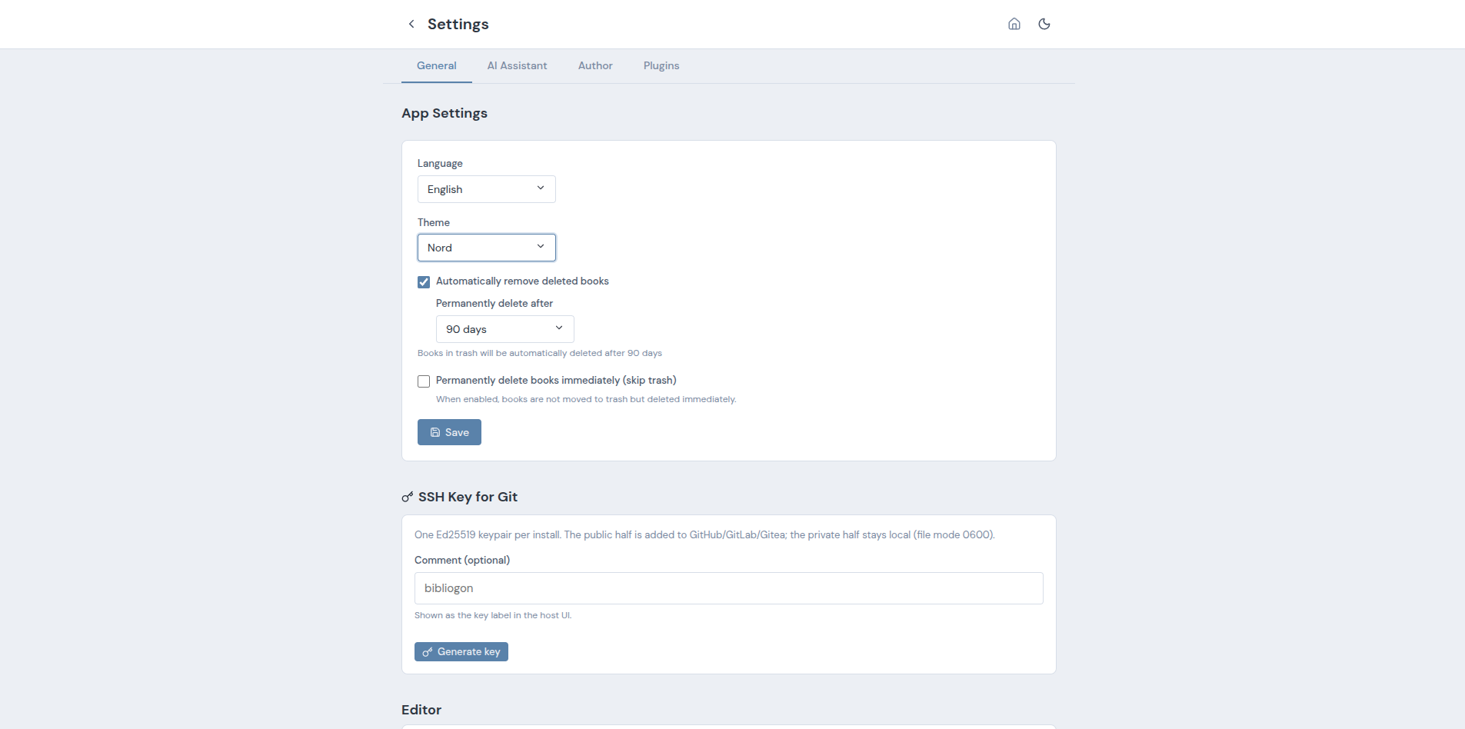Select the General tab
This screenshot has height=729, width=1465.
pyautogui.click(x=437, y=66)
